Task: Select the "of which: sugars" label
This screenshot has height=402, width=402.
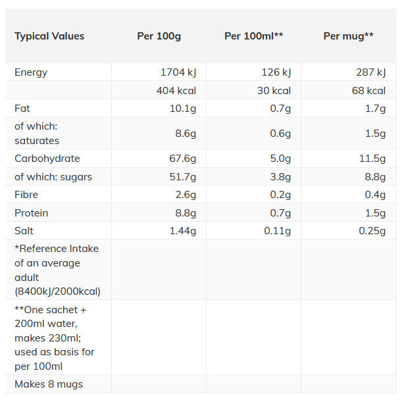Action: 53,177
